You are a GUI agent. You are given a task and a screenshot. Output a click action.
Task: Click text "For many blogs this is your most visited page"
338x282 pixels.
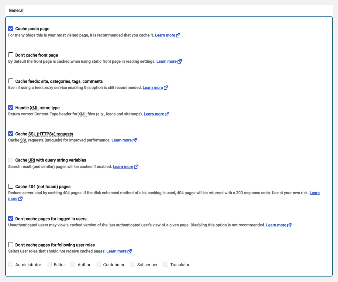tap(48, 35)
